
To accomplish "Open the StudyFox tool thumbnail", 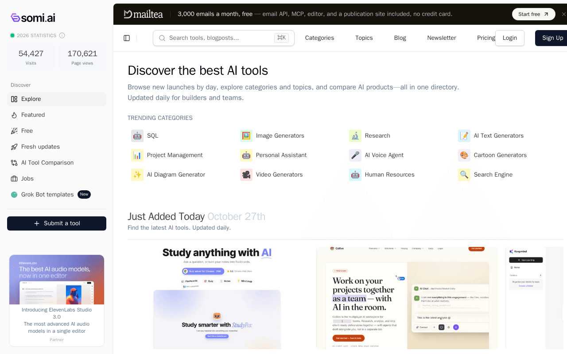I will 217,298.
